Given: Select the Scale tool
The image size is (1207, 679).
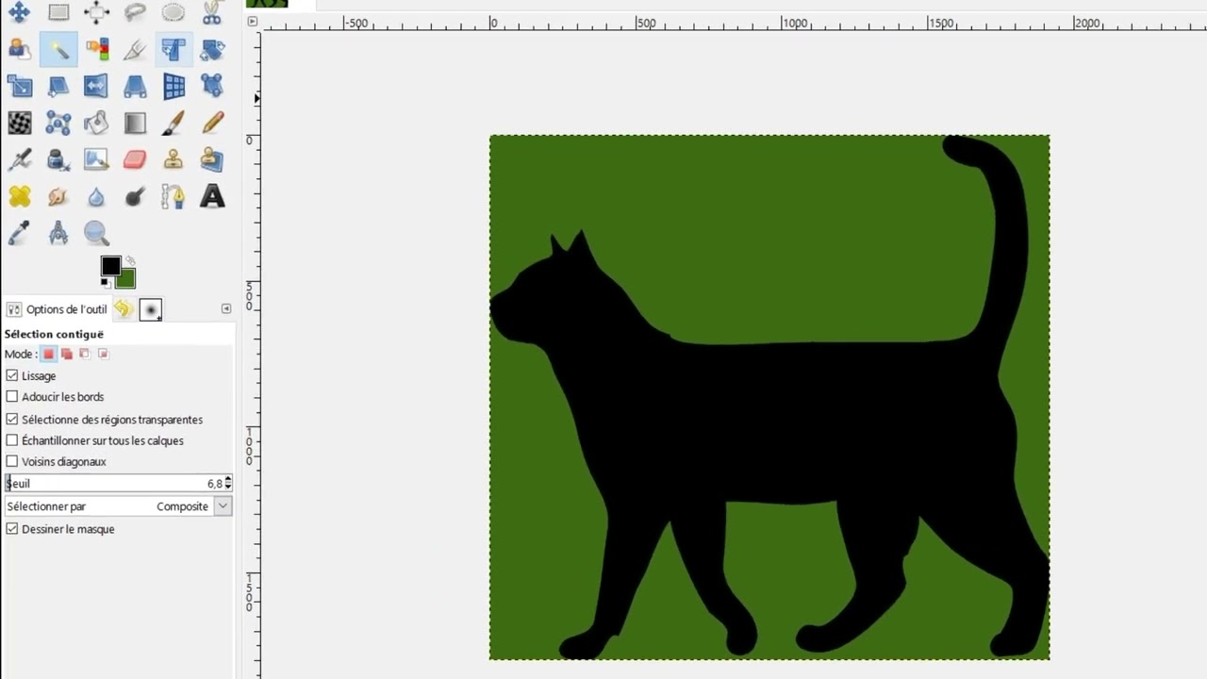Looking at the screenshot, I should [x=20, y=86].
